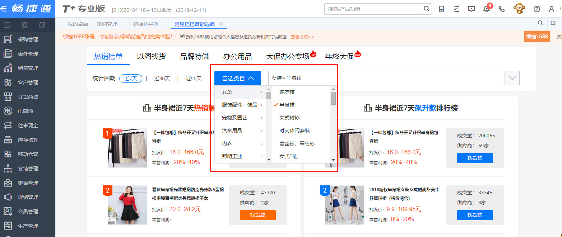The width and height of the screenshot is (562, 237).
Task: Collapse the sidebar with the back arrow
Action: tap(4, 9)
